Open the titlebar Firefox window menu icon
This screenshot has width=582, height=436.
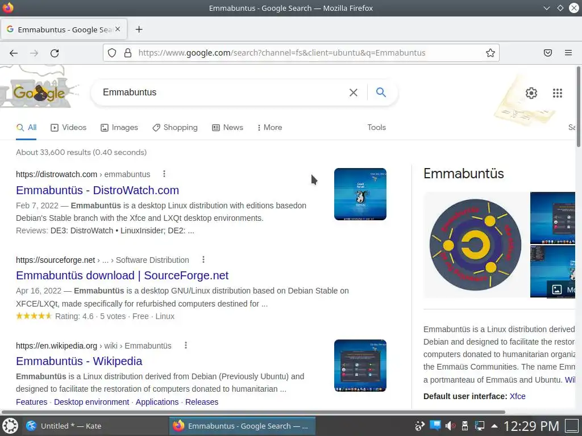click(x=8, y=8)
